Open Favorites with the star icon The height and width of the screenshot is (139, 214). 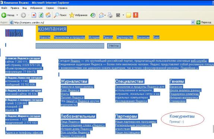coord(72,15)
